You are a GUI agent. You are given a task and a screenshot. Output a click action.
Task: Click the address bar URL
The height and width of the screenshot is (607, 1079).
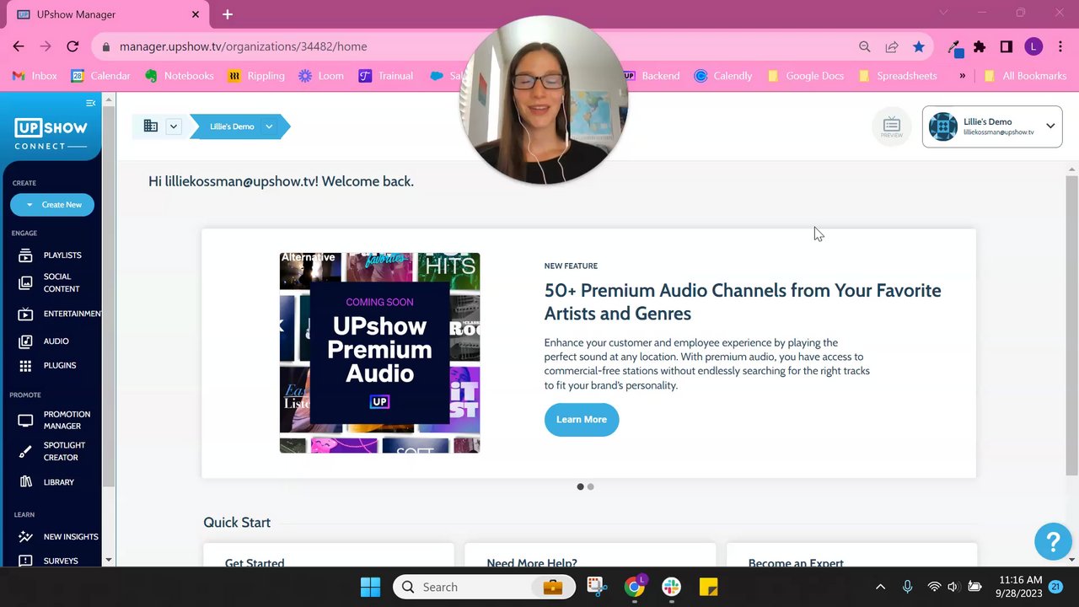tap(244, 46)
